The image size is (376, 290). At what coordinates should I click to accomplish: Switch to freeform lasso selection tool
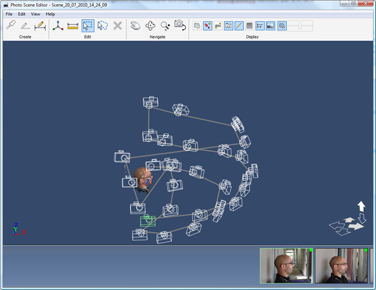[102, 26]
